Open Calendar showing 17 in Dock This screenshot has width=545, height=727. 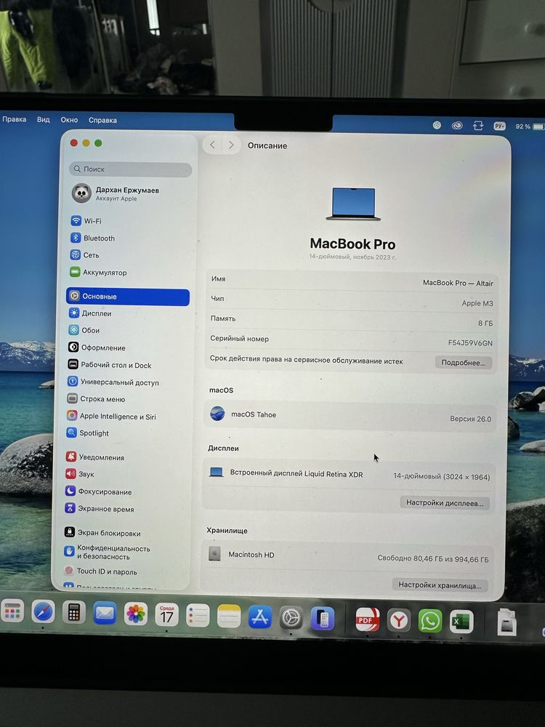(167, 615)
